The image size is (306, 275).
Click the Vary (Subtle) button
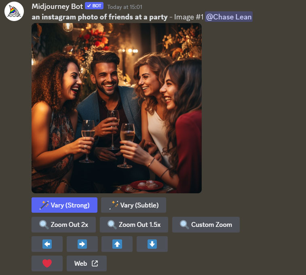[x=133, y=205]
